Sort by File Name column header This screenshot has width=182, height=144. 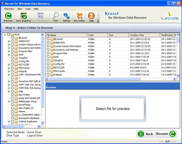point(66,35)
